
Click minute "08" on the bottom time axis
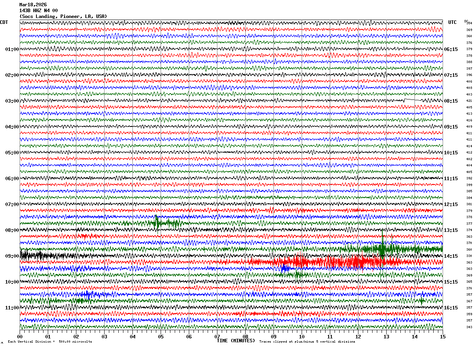245,336
